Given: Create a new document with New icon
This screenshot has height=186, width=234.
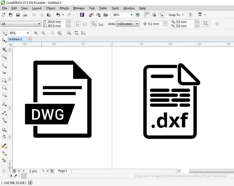Looking at the screenshot, I should [3, 15].
